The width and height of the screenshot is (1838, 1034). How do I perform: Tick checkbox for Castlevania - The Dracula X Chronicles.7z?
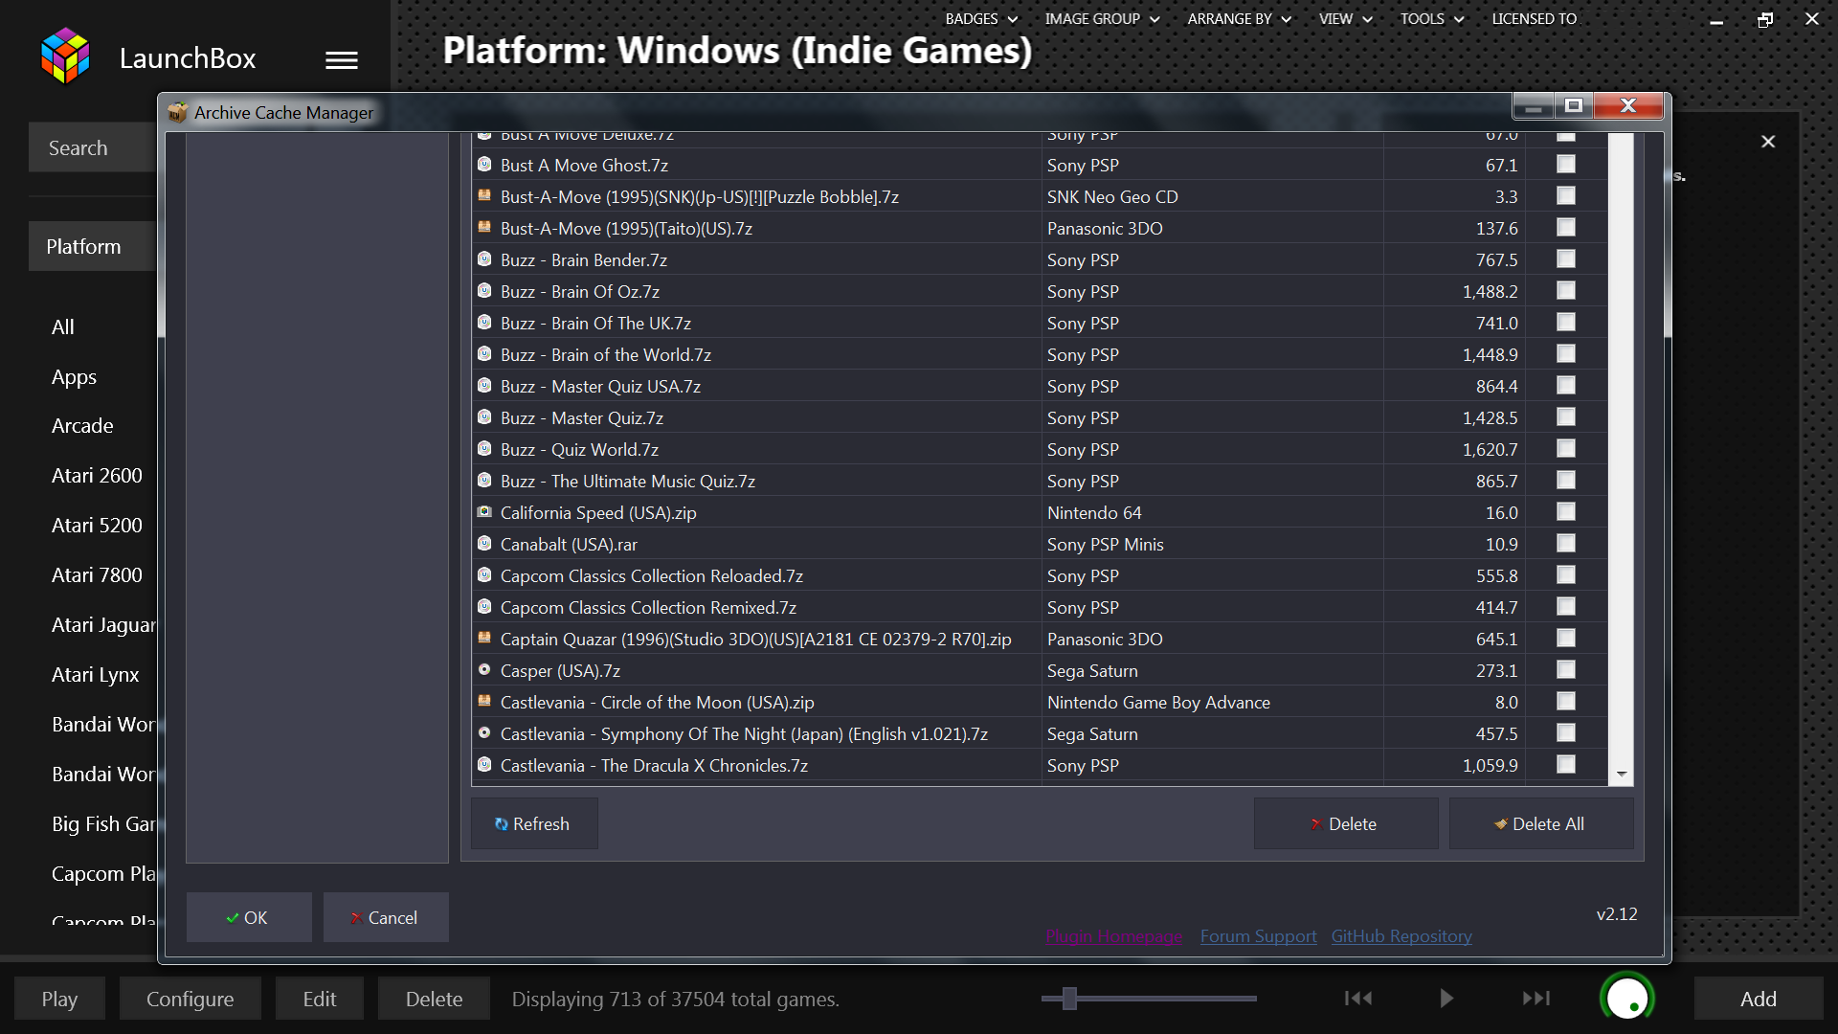(x=1566, y=765)
